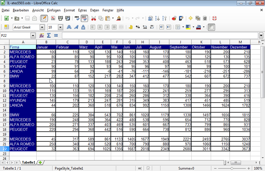Open the Gallery

point(198,18)
